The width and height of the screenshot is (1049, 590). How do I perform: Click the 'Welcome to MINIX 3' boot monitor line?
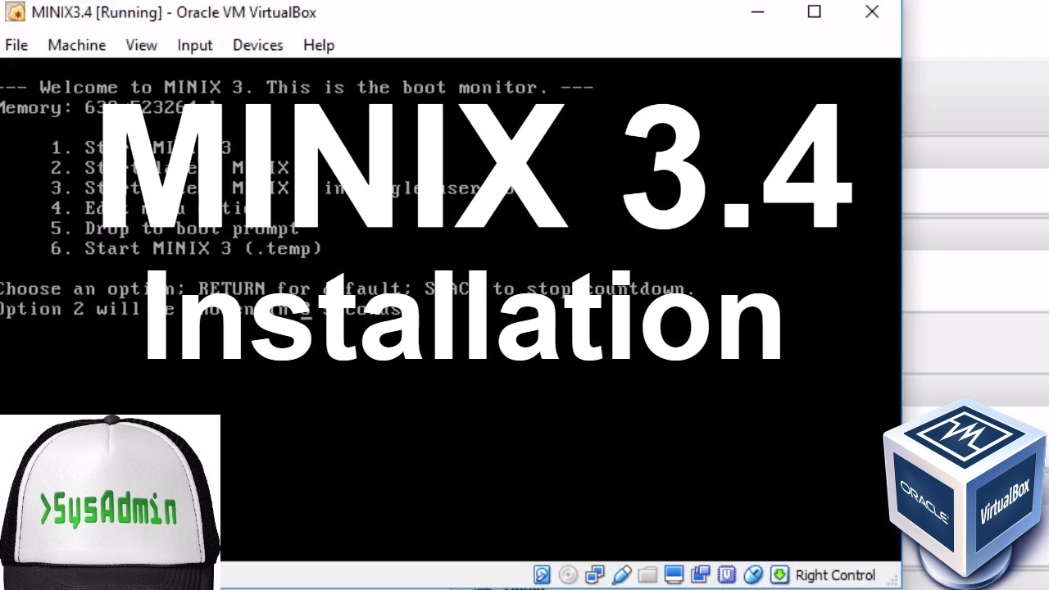295,88
